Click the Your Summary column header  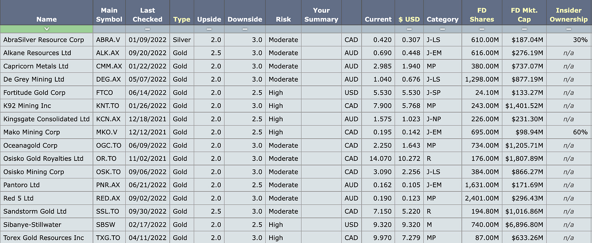pos(321,15)
